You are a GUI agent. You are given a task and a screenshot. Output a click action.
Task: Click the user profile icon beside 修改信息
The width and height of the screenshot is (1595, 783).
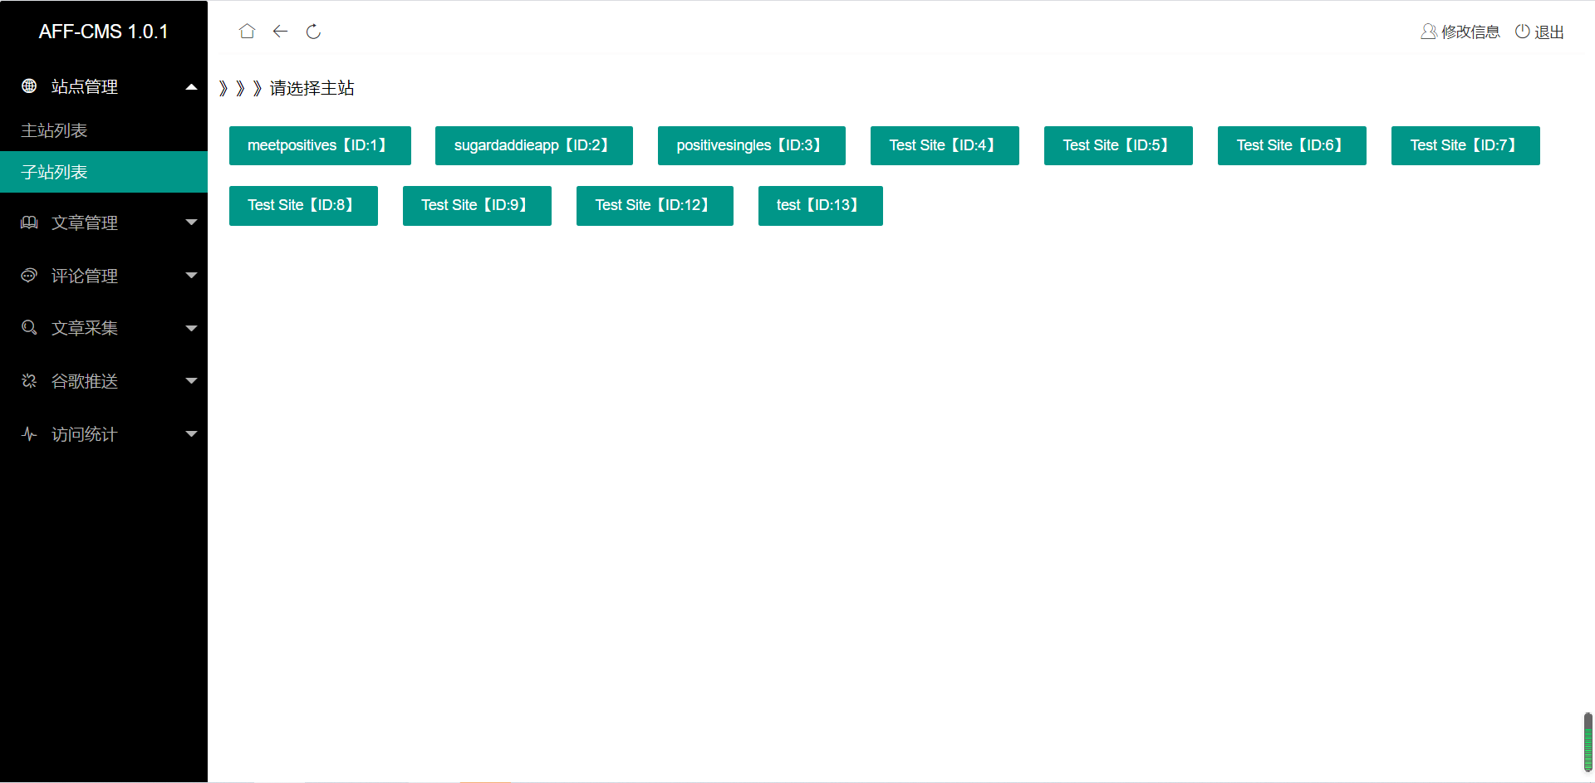(x=1428, y=32)
